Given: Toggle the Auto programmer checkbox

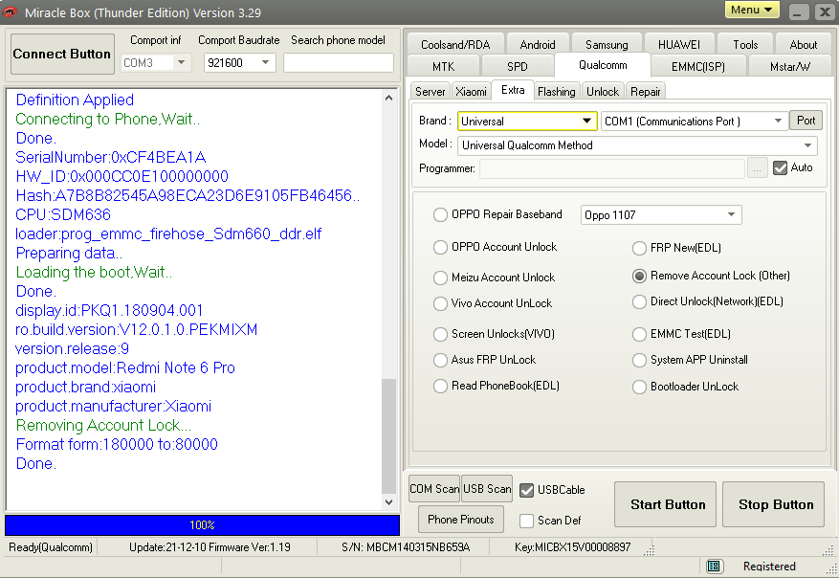Looking at the screenshot, I should point(780,168).
